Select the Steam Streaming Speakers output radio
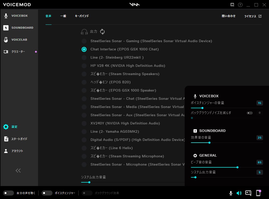The width and height of the screenshot is (269, 199). pos(84,74)
